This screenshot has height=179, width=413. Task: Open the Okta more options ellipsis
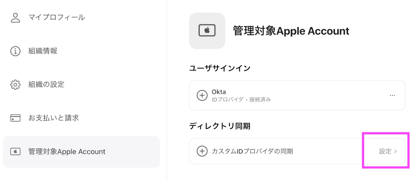(x=392, y=95)
